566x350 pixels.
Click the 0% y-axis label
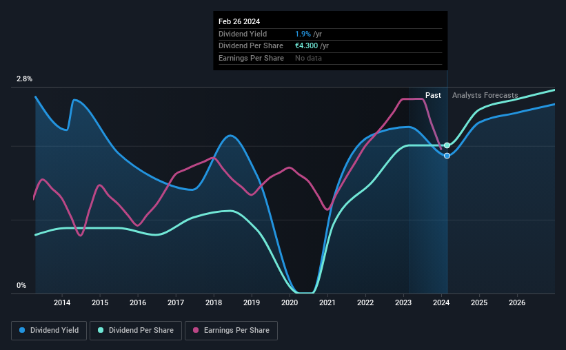point(21,285)
